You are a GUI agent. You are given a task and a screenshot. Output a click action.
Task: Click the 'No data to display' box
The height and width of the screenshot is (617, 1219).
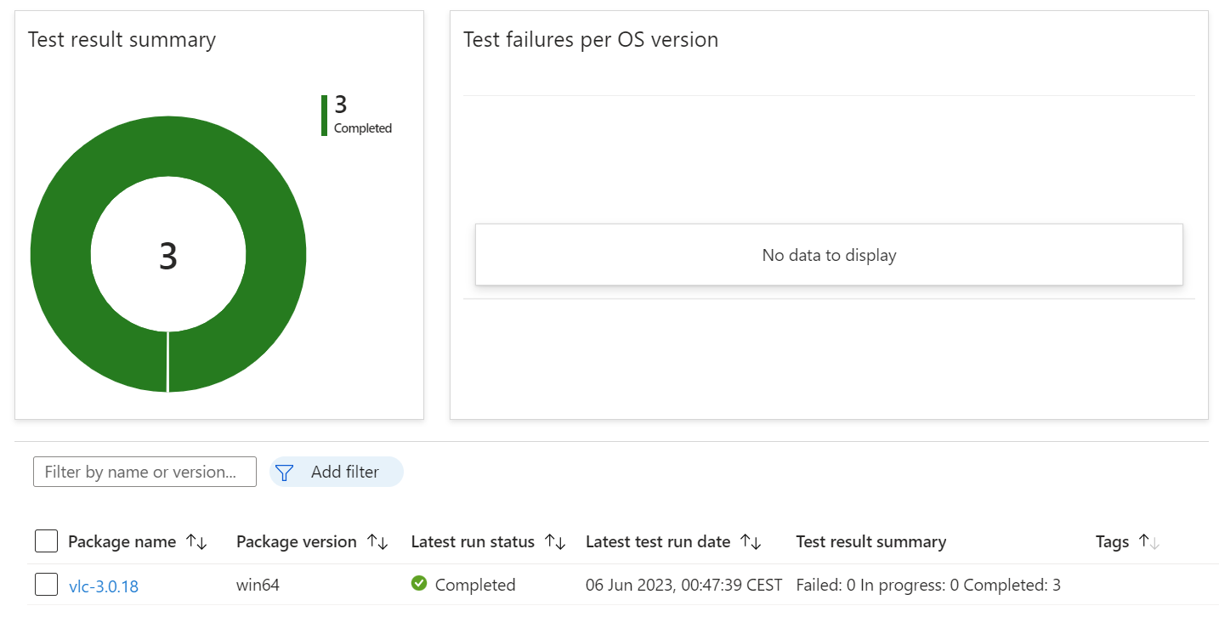coord(829,255)
